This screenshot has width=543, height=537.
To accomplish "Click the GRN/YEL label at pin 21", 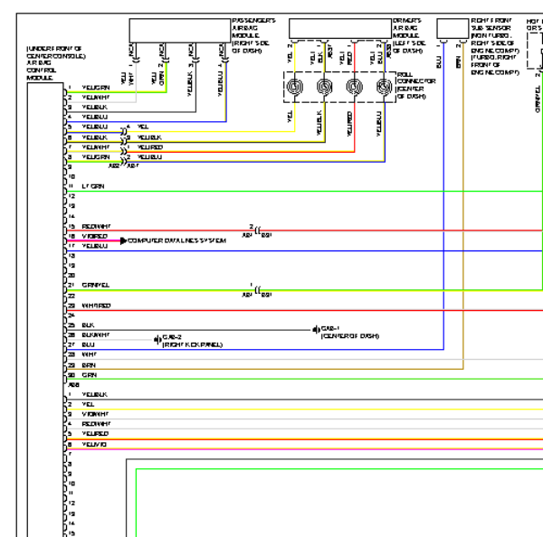I will coord(95,285).
